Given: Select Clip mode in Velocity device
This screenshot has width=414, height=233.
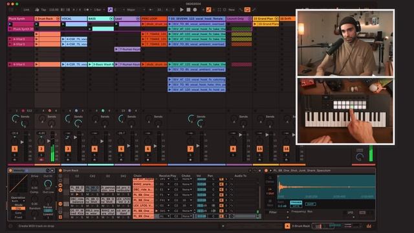Looking at the screenshot, I should (x=19, y=208).
